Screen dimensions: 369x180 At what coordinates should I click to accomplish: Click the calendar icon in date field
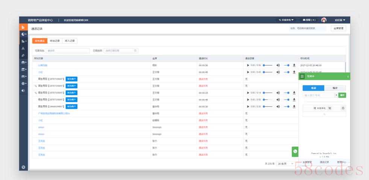[135, 51]
